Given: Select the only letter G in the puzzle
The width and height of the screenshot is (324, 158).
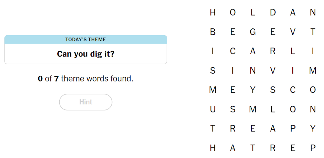Looking at the screenshot, I should [x=252, y=32].
